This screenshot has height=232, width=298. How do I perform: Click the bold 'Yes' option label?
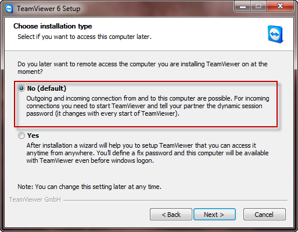33,135
